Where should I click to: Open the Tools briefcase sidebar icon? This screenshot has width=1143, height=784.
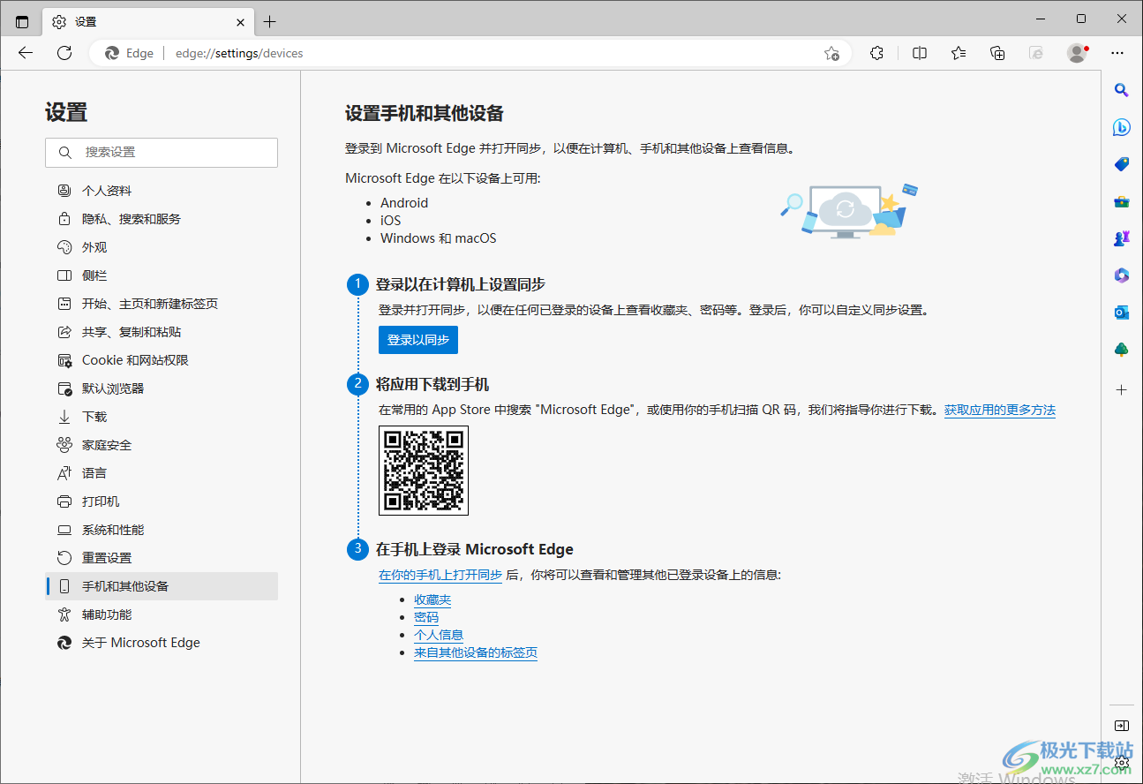click(x=1122, y=201)
